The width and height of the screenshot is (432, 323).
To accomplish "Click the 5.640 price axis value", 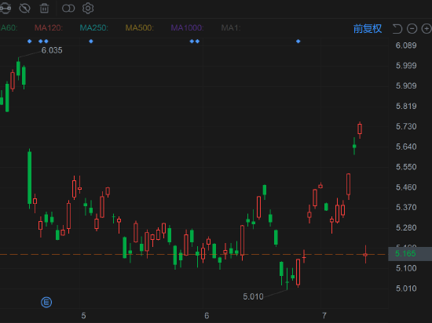I will tap(406, 147).
